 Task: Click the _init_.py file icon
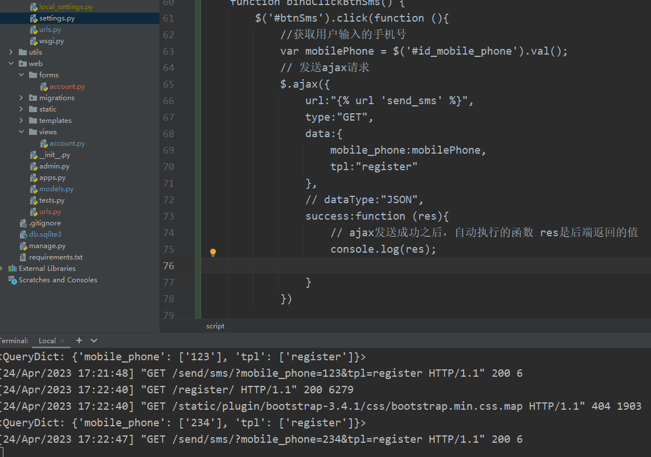pyautogui.click(x=34, y=155)
